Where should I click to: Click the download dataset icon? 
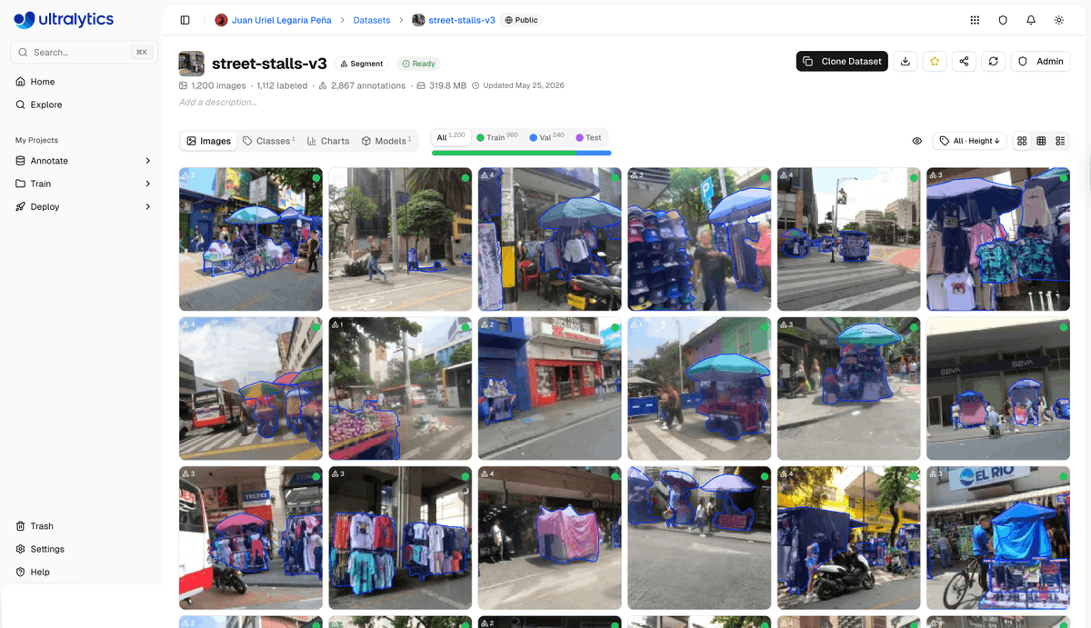pos(905,61)
